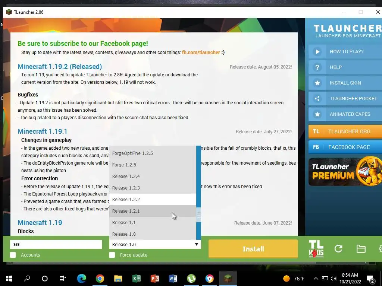This screenshot has height=286, width=382.
Task: Pick Release 1.2.1 in version list
Action: point(153,211)
